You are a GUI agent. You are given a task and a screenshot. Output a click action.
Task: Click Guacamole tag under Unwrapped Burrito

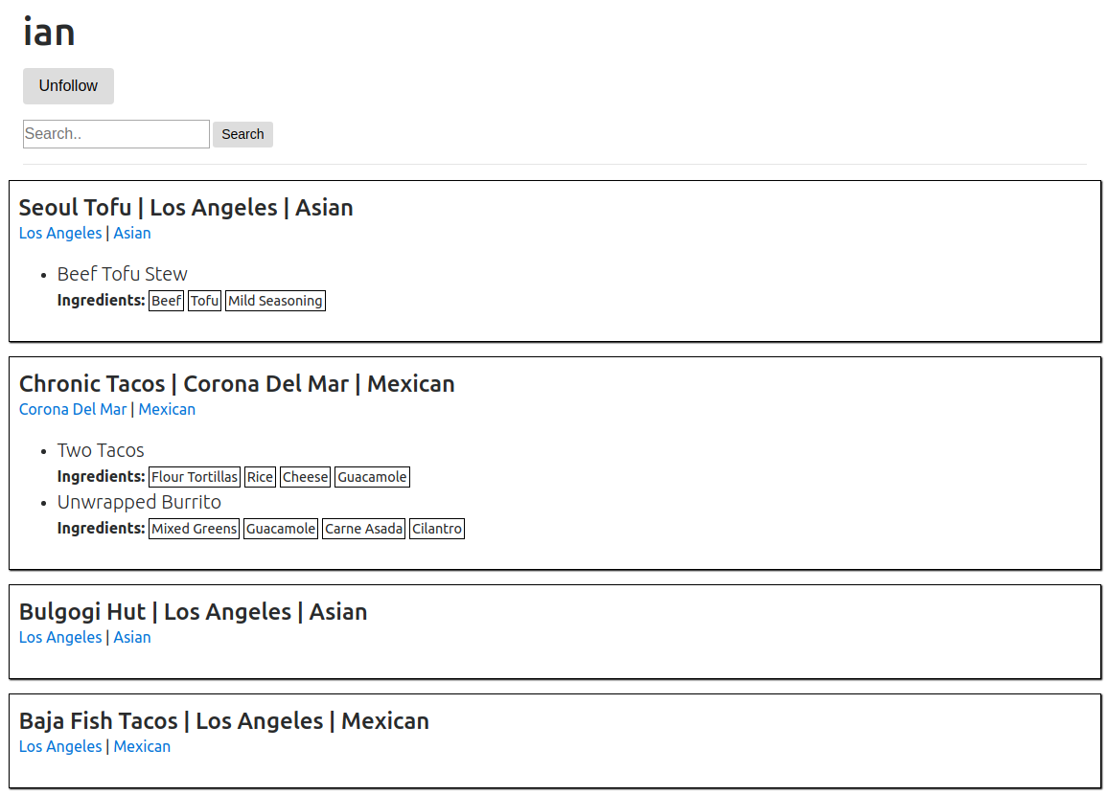tap(281, 529)
